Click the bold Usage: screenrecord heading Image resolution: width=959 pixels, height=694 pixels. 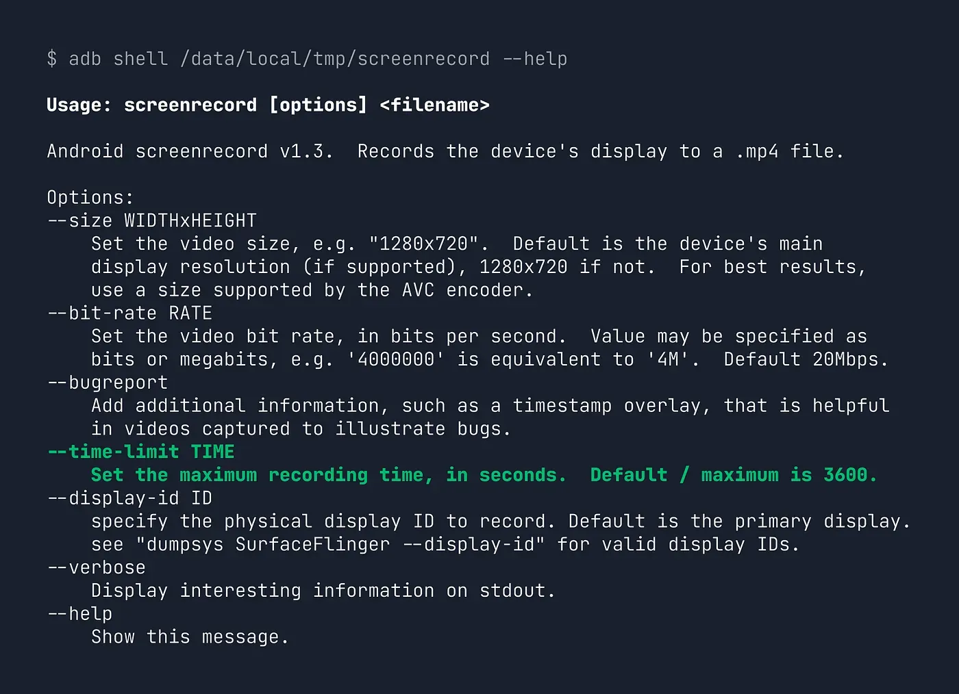(152, 105)
